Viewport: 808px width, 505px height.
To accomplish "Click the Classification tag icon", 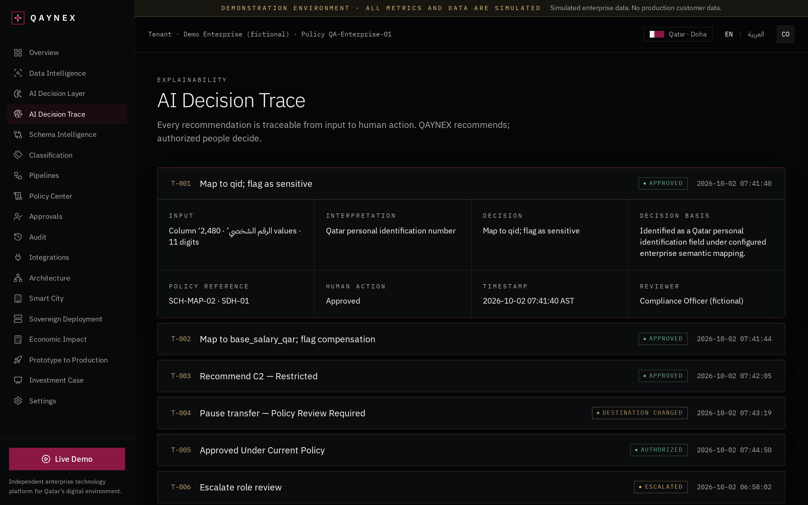I will (x=18, y=155).
